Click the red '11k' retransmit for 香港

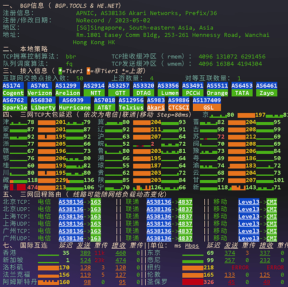[x=99, y=253]
